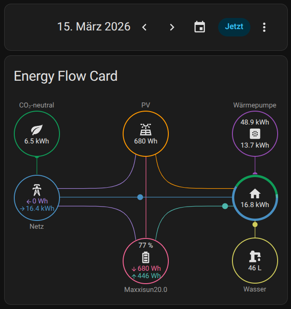Click the PV solar panel icon
This screenshot has height=309, width=291.
coord(146,129)
